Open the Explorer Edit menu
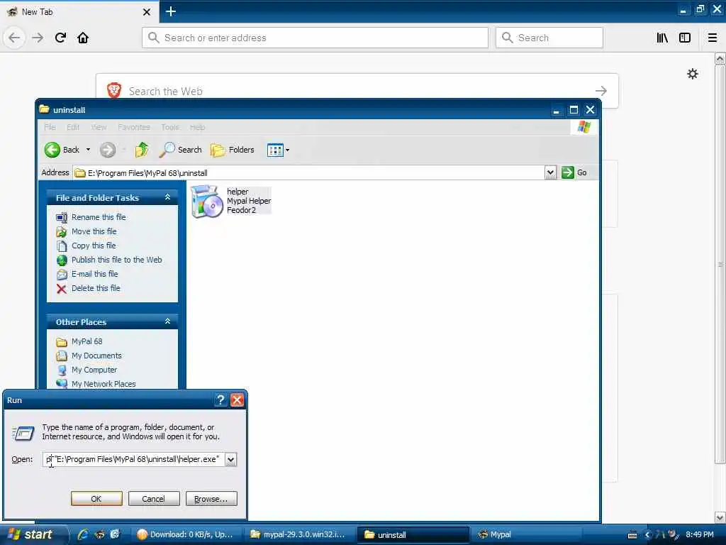This screenshot has width=726, height=545. click(x=73, y=127)
